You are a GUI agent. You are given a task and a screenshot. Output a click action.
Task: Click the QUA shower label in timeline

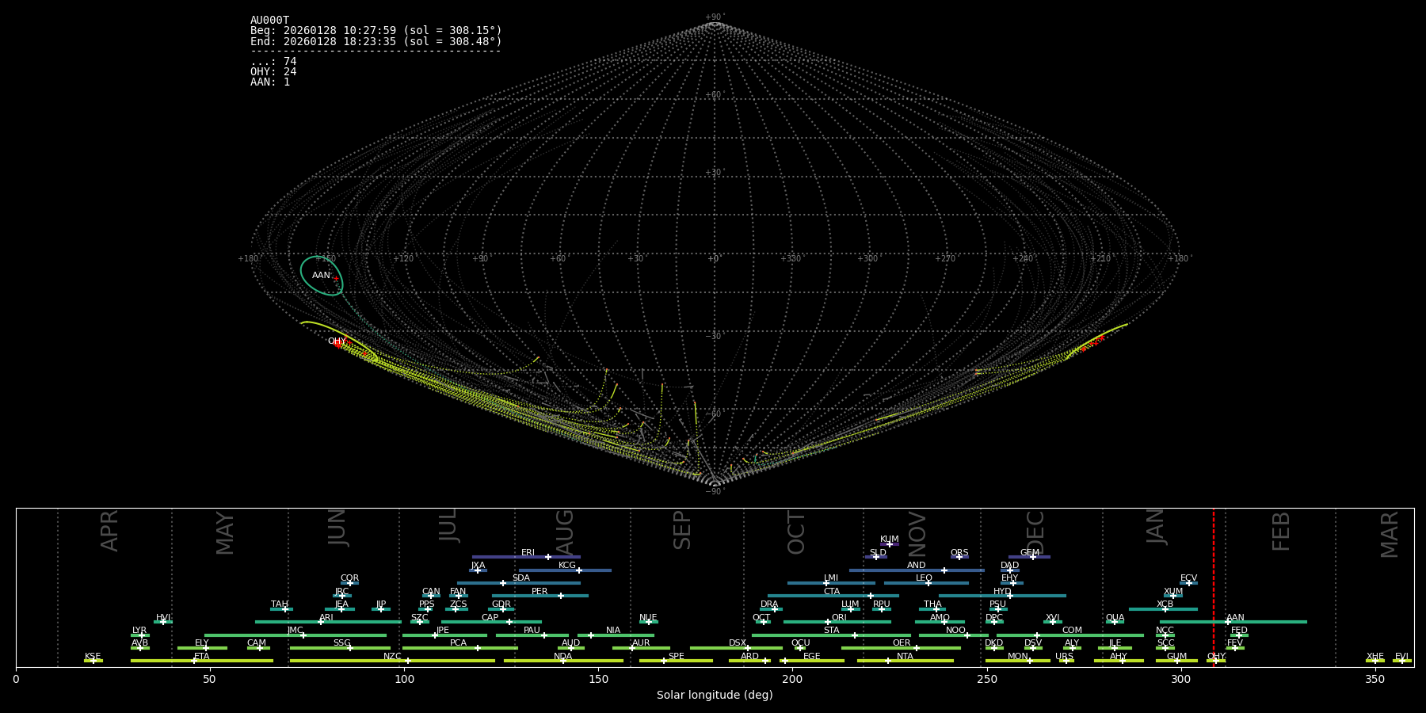coord(1115,618)
